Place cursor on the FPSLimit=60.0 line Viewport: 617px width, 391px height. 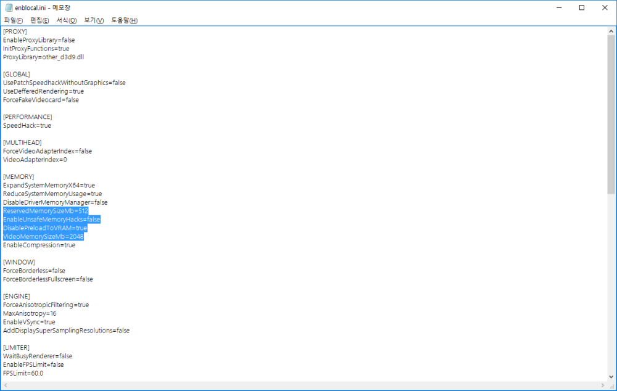tap(23, 373)
